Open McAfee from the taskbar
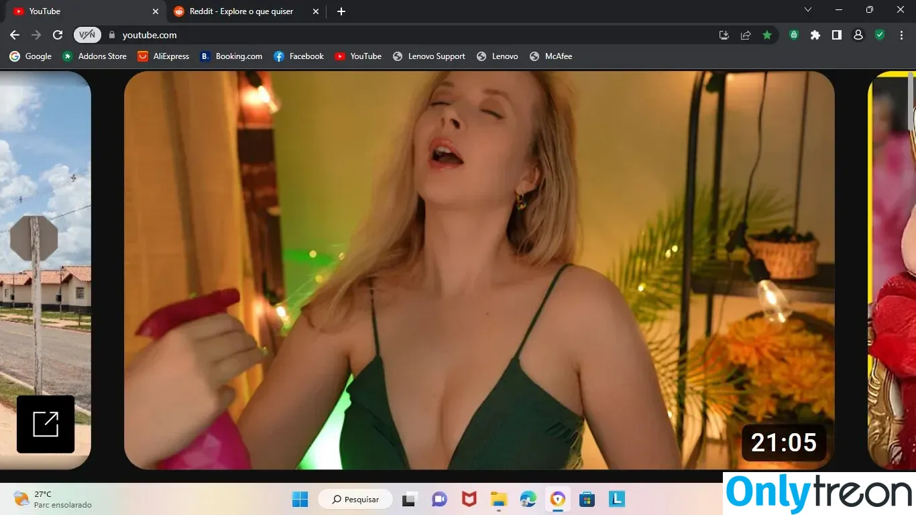The image size is (916, 515). click(469, 499)
